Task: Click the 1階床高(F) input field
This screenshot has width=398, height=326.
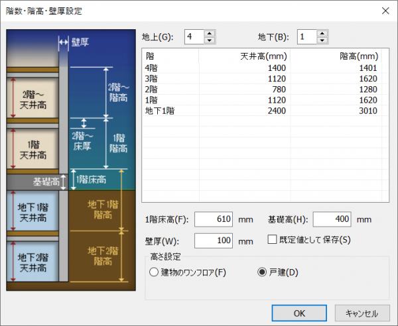Action: coord(213,219)
